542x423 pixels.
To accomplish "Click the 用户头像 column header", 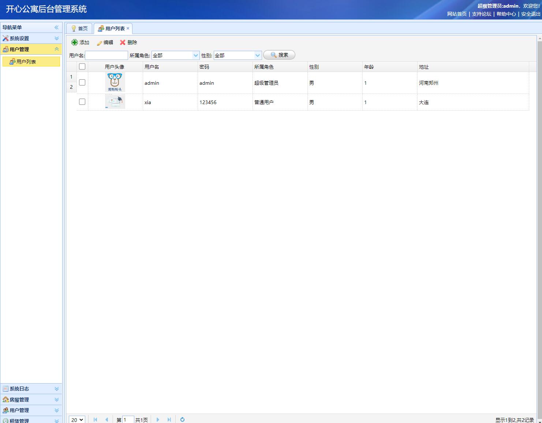I will 115,67.
